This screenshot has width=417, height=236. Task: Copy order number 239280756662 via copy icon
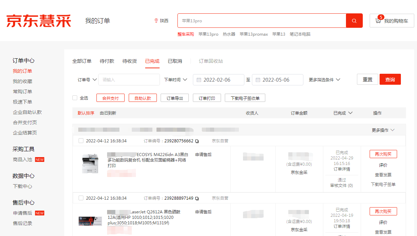[197, 141]
